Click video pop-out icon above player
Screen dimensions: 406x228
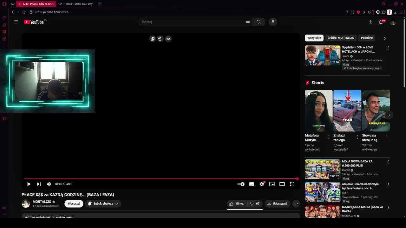[153, 39]
